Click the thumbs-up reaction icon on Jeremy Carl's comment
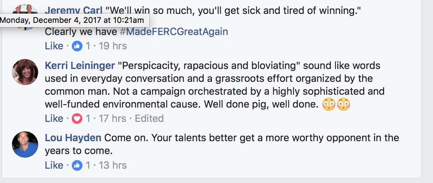This screenshot has height=183, width=433. click(x=77, y=46)
